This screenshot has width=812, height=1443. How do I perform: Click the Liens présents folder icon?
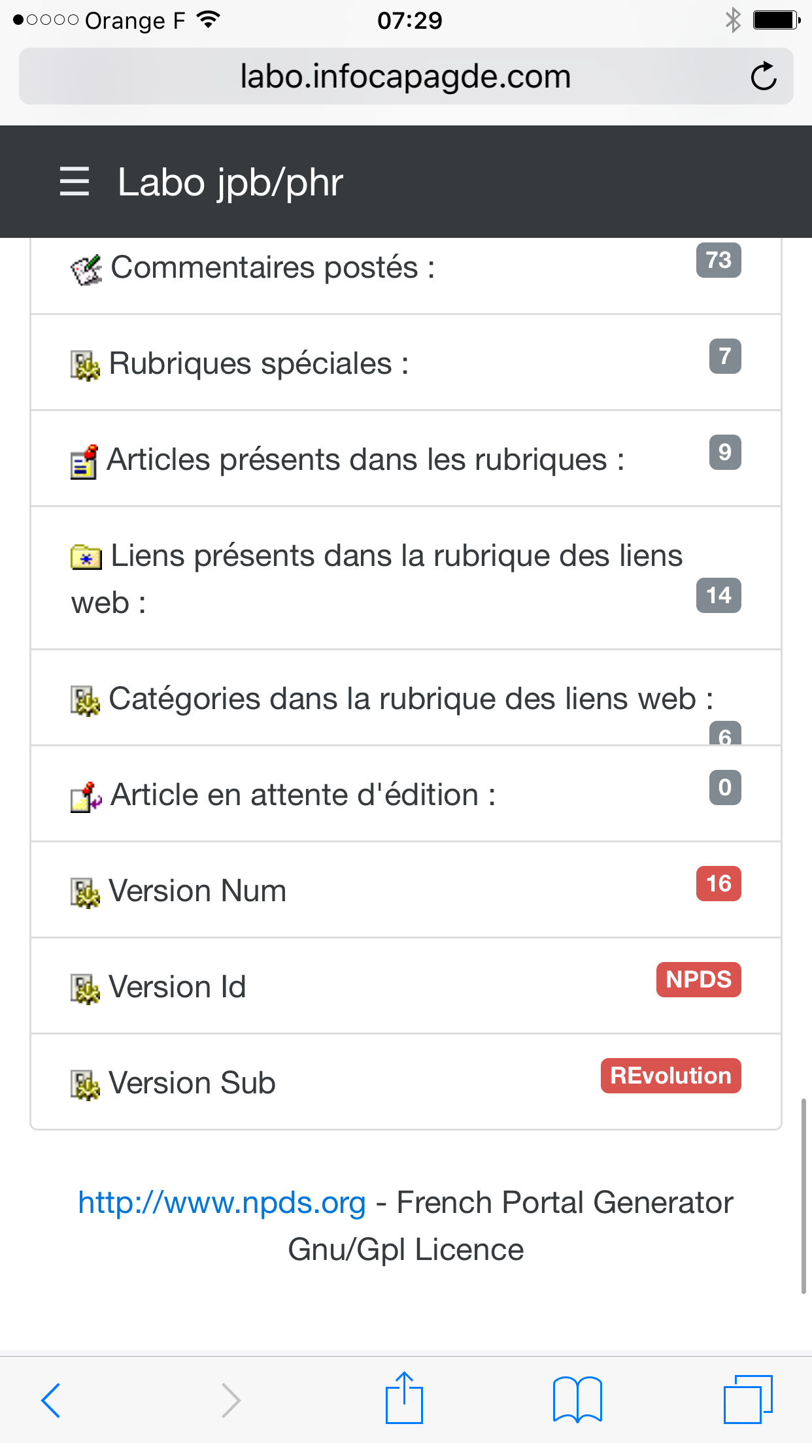click(x=86, y=557)
